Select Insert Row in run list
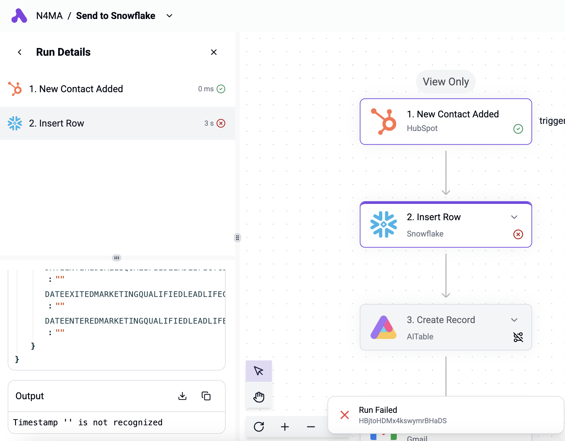 [118, 123]
